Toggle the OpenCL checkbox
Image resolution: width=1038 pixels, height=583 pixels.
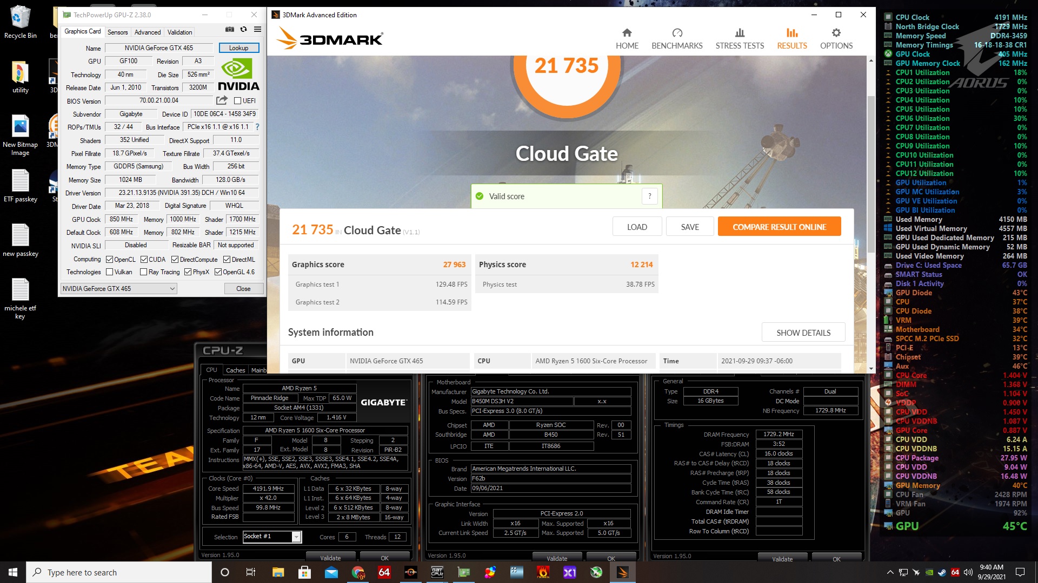click(x=109, y=260)
